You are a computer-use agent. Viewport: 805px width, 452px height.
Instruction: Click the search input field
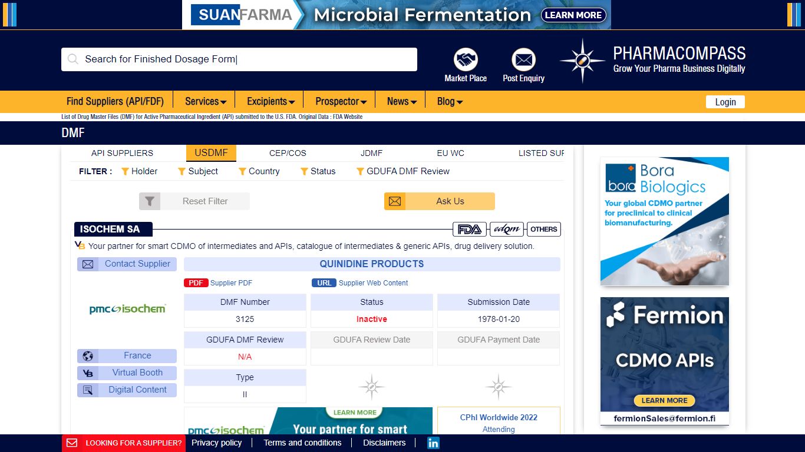click(239, 59)
